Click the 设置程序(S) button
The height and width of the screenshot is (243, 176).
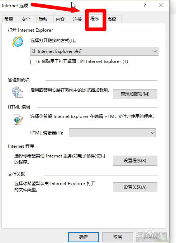coord(135,161)
